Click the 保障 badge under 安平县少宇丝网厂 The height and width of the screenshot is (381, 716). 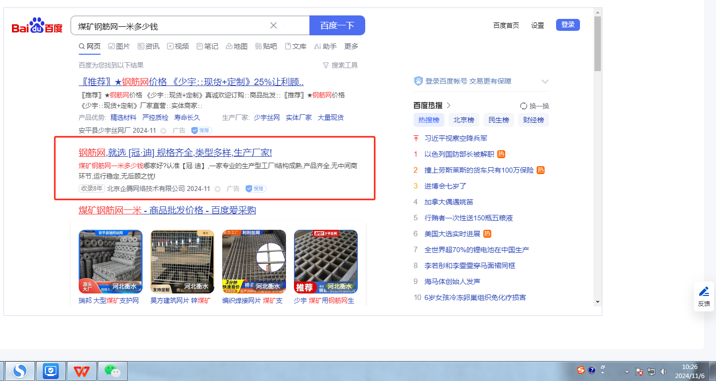point(202,130)
